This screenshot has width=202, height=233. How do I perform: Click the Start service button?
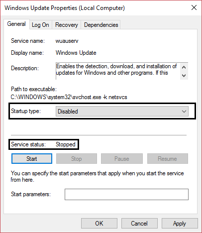[32, 159]
